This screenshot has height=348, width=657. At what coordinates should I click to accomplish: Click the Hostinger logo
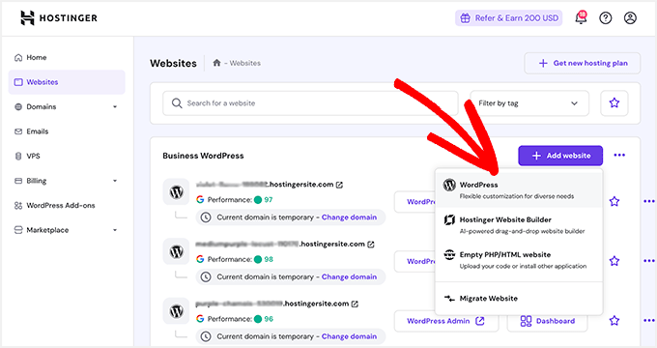(59, 18)
